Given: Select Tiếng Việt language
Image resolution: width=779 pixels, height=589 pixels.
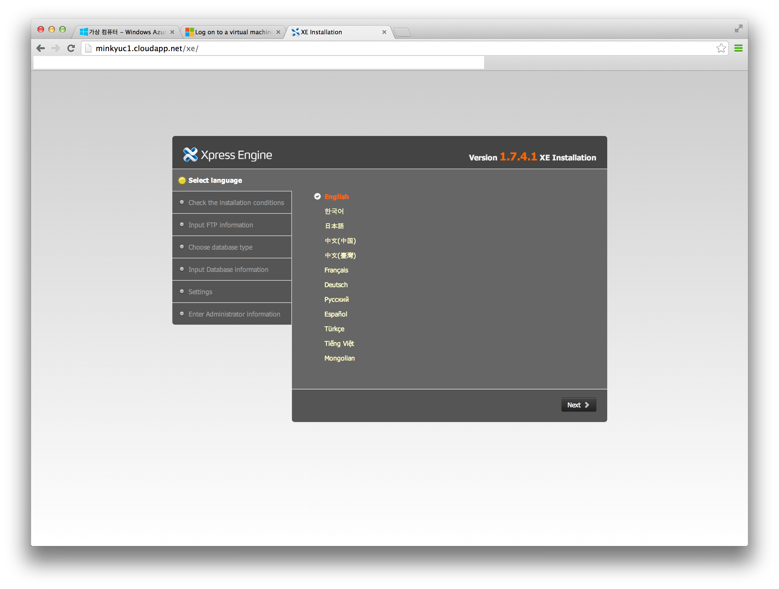Looking at the screenshot, I should (339, 343).
